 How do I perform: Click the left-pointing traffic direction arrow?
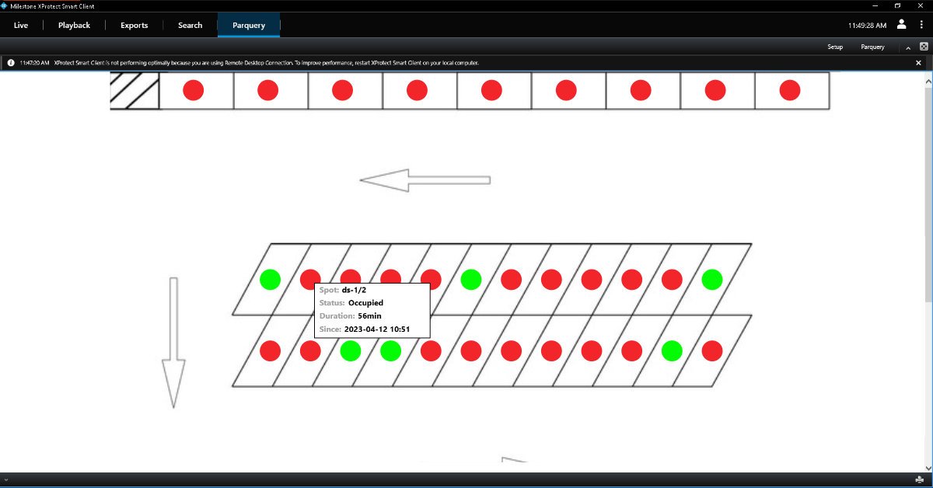425,180
